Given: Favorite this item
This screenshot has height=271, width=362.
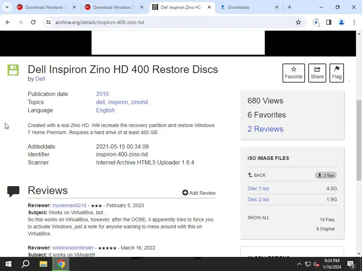Looking at the screenshot, I should coord(294,73).
